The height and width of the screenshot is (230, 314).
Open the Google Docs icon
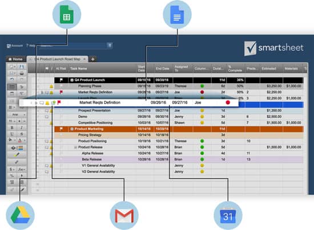[x=177, y=15]
